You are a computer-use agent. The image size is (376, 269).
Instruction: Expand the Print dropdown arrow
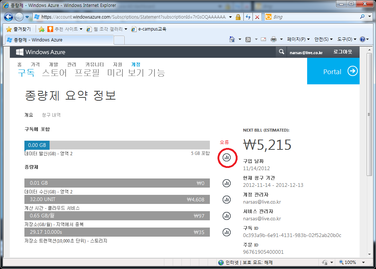tap(281, 39)
